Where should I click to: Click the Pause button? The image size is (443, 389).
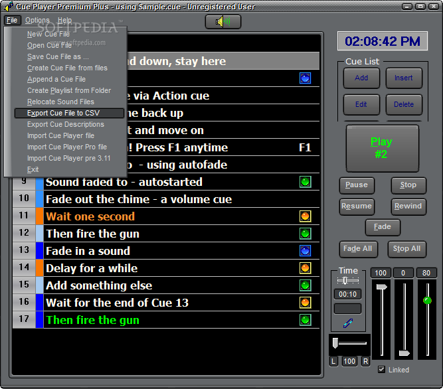pyautogui.click(x=357, y=185)
